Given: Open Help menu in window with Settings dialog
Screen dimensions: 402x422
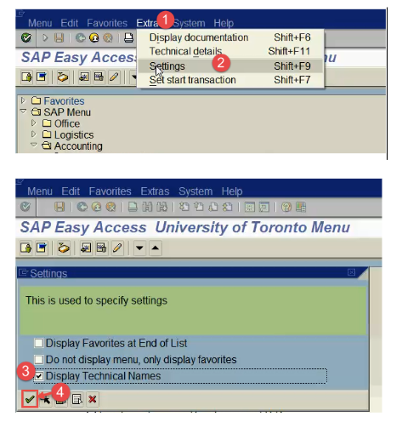Looking at the screenshot, I should coord(232,191).
